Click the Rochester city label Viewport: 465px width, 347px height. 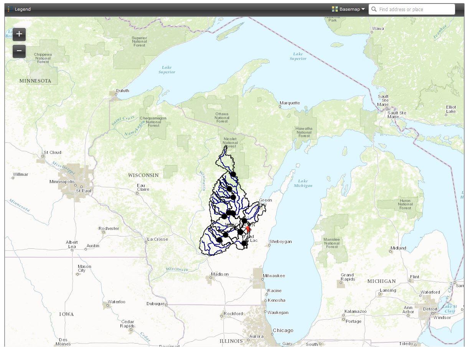pos(109,228)
